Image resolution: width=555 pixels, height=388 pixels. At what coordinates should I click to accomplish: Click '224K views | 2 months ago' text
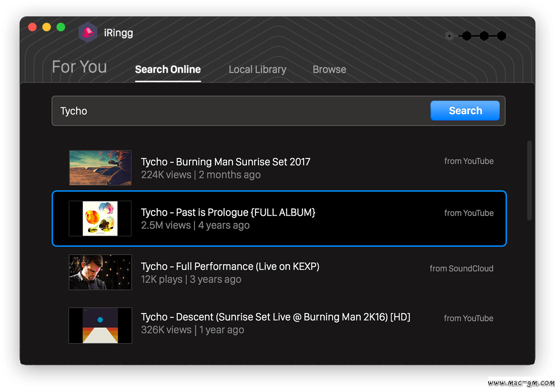tap(201, 175)
